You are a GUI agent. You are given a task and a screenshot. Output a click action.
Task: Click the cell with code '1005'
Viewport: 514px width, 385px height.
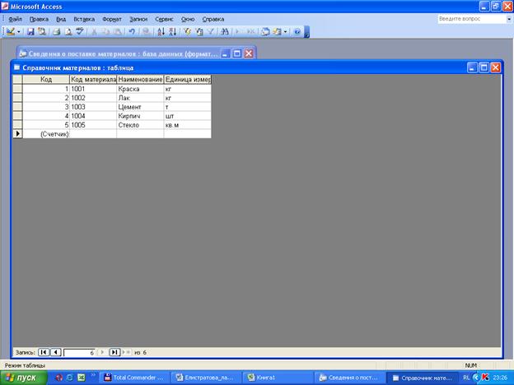(x=93, y=125)
